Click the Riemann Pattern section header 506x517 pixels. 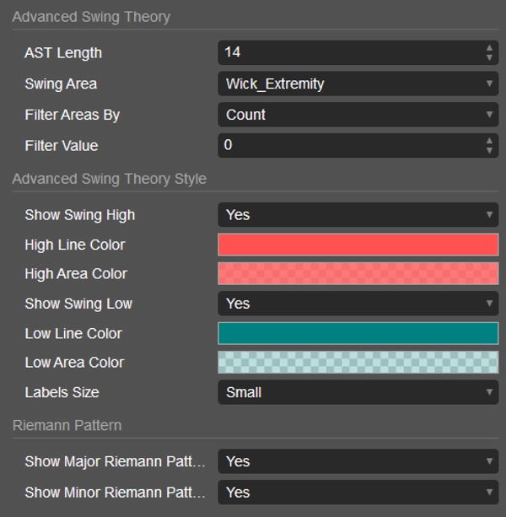coord(67,425)
